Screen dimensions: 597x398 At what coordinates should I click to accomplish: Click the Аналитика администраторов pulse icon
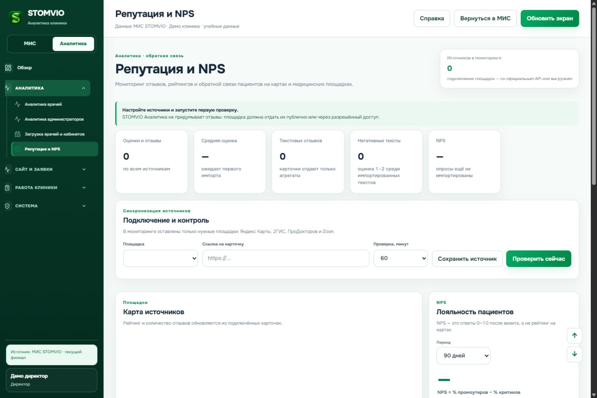(18, 119)
